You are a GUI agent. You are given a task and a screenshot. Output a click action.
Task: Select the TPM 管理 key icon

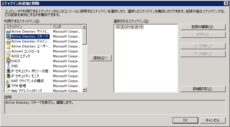8,86
